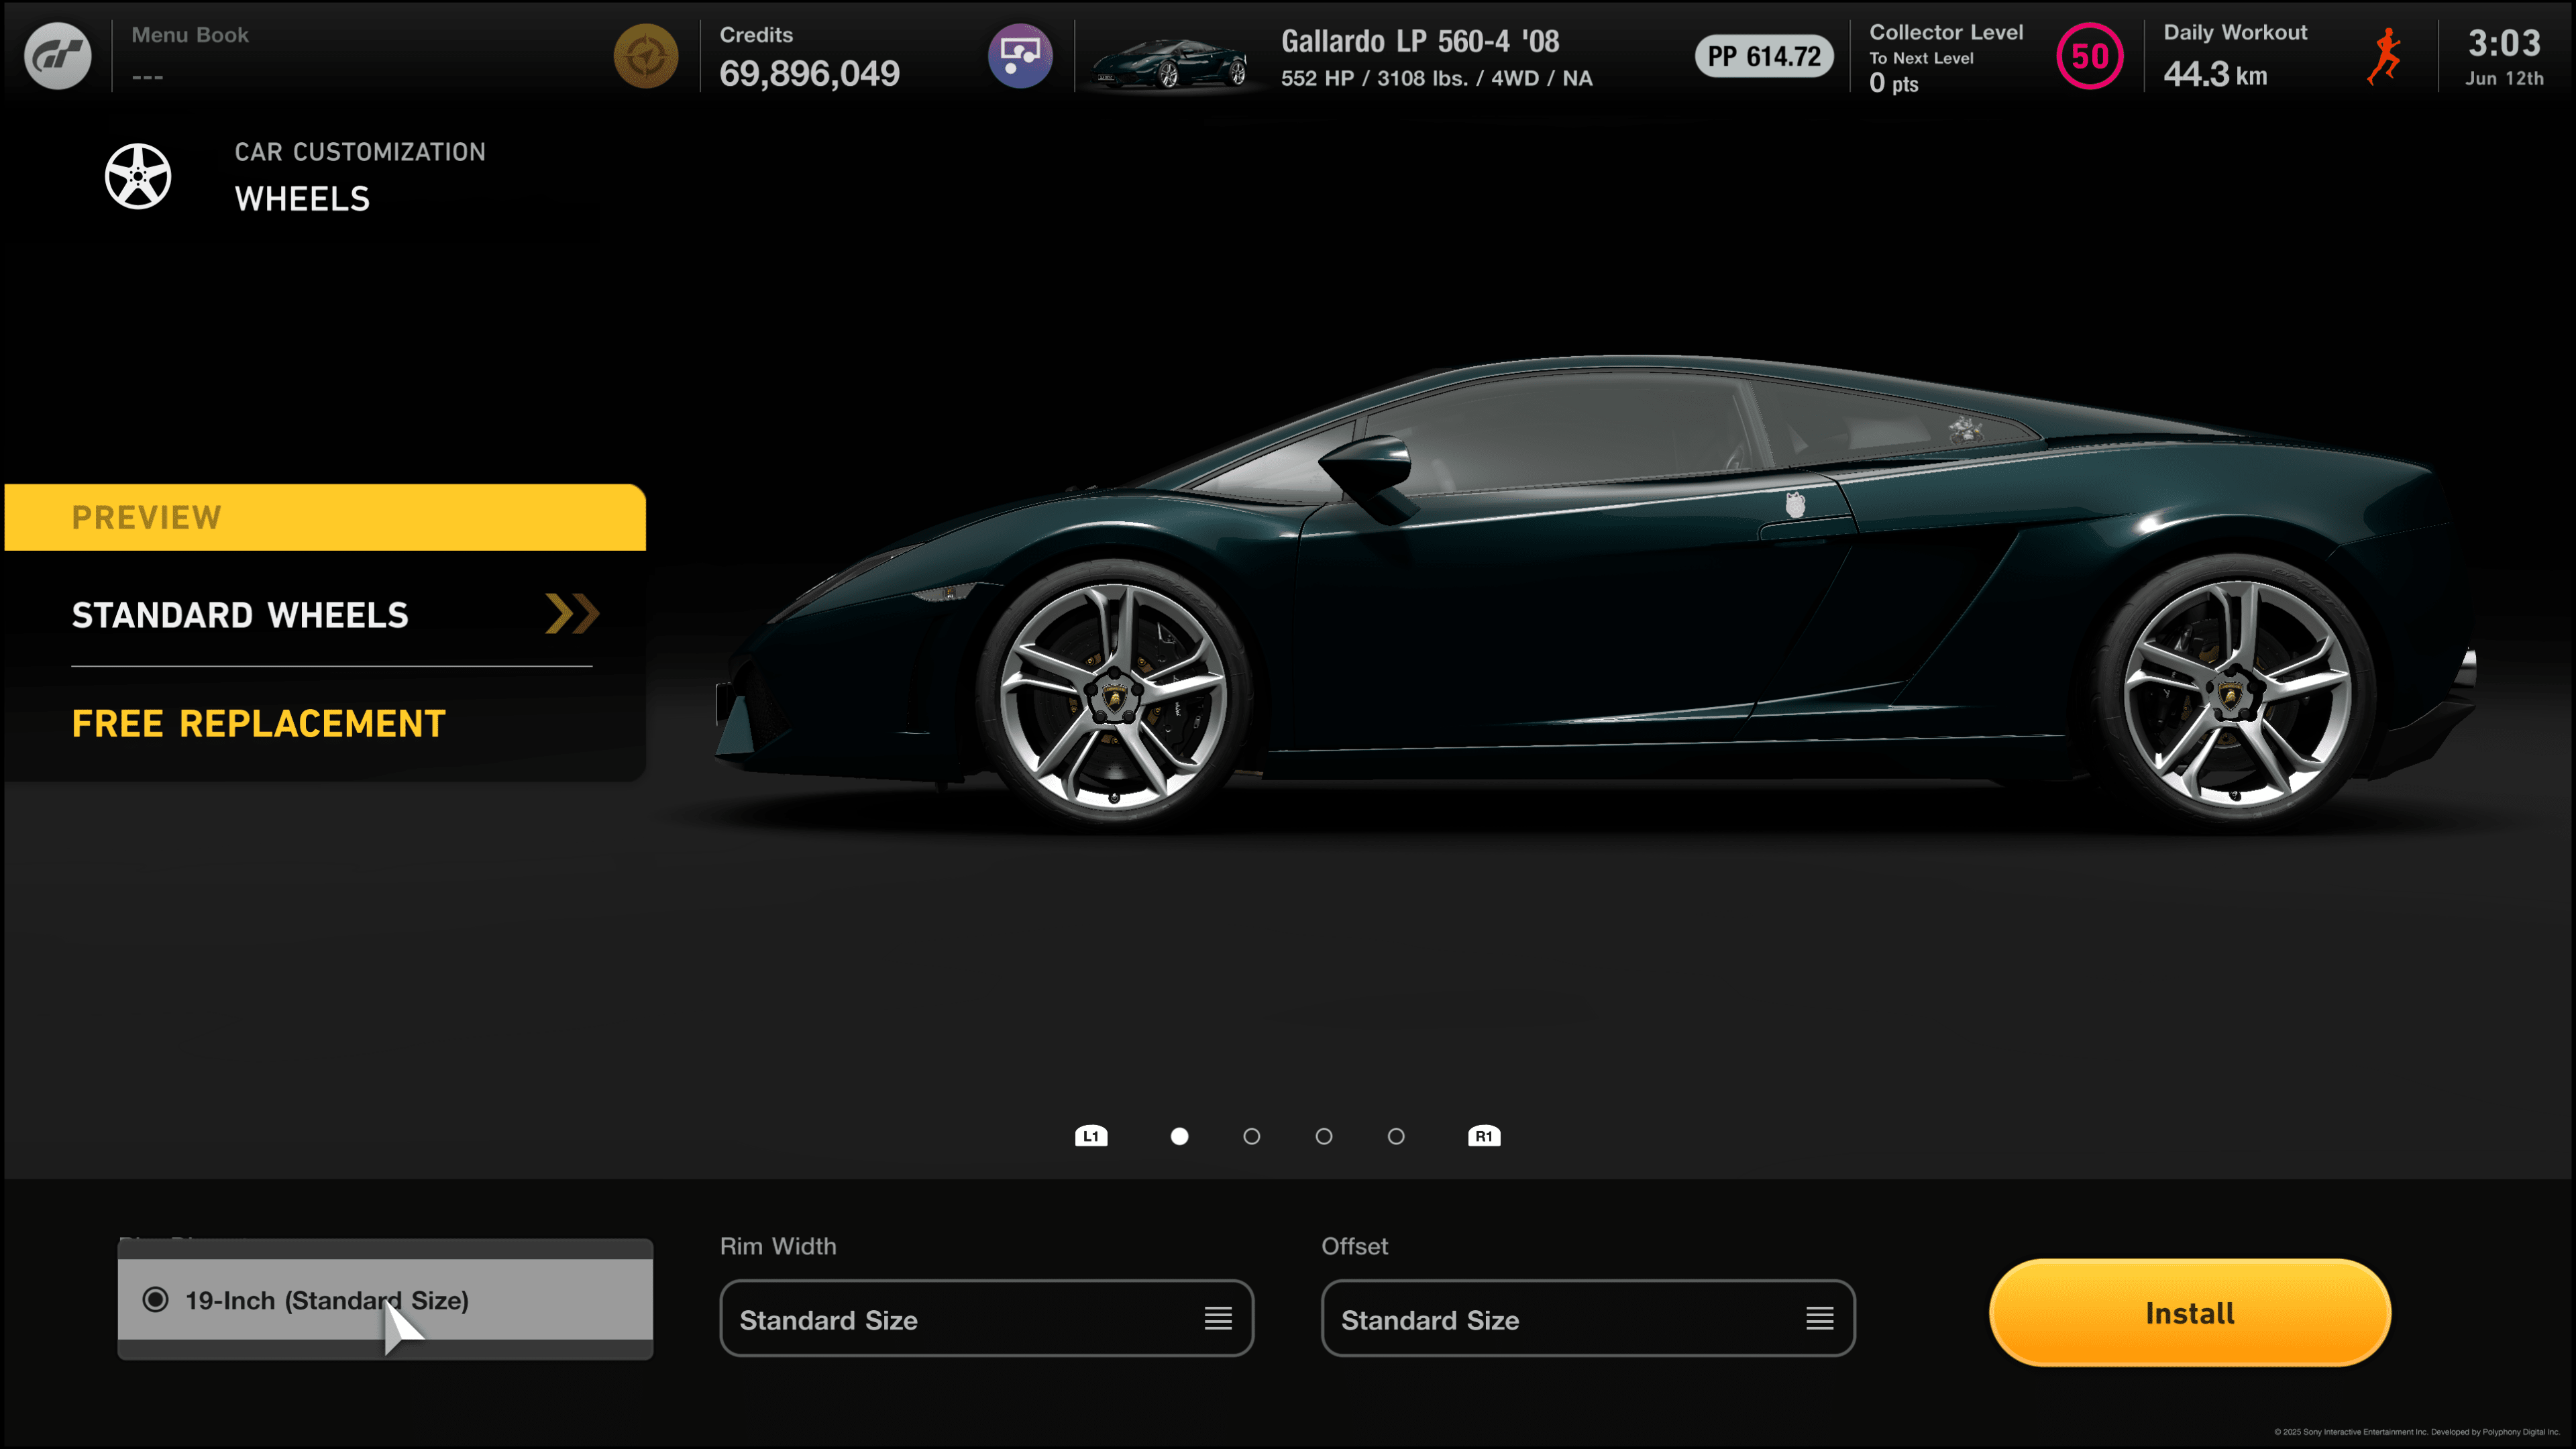Screen dimensions: 2576x1449
Task: Click the Collector Level label
Action: point(1946,32)
